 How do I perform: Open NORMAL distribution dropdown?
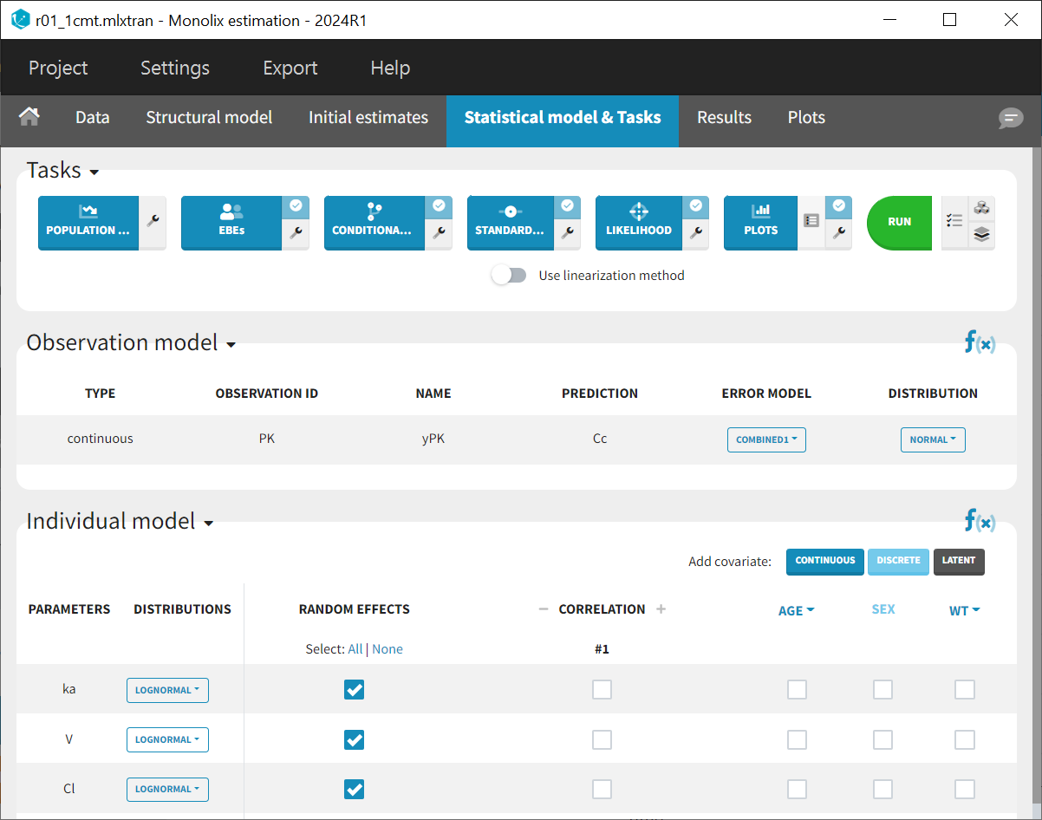(933, 439)
